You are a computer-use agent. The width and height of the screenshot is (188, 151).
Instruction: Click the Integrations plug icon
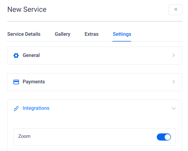pyautogui.click(x=16, y=108)
